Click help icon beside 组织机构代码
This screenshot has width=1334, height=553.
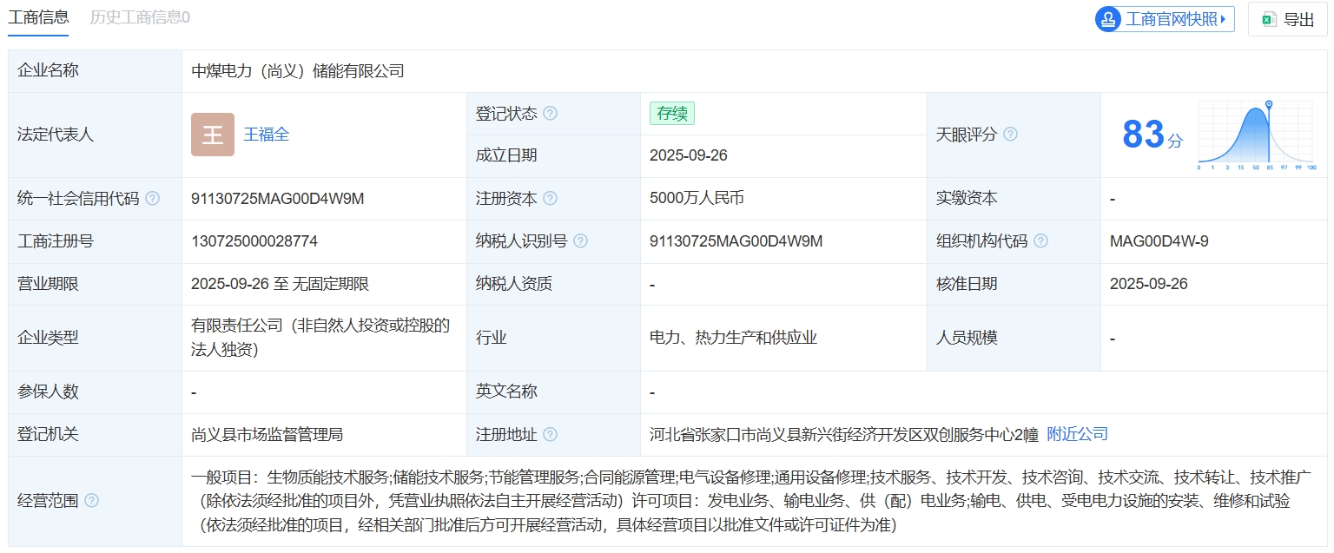point(1040,241)
